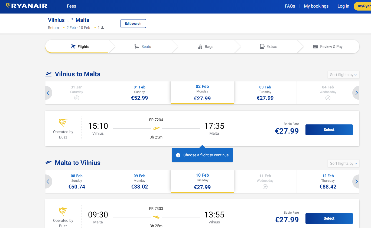Click the Seats chair icon in progress bar

(x=137, y=47)
